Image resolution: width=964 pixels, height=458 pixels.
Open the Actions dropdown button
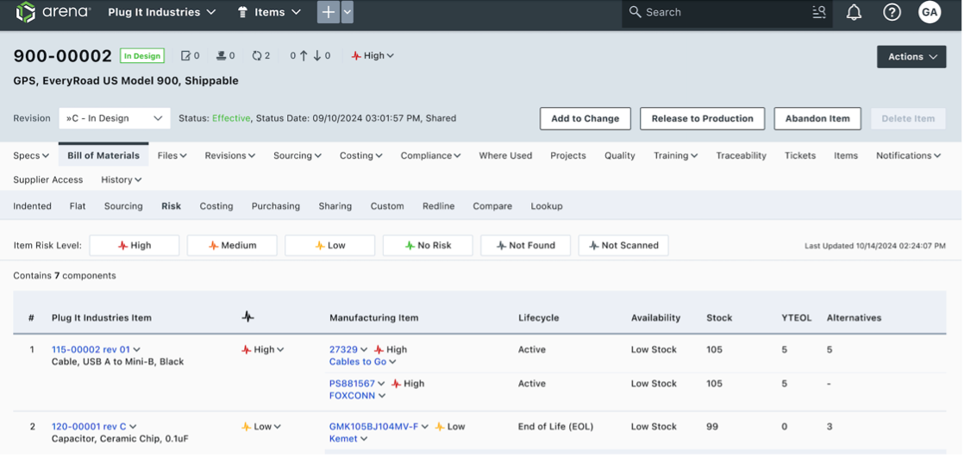(x=911, y=57)
